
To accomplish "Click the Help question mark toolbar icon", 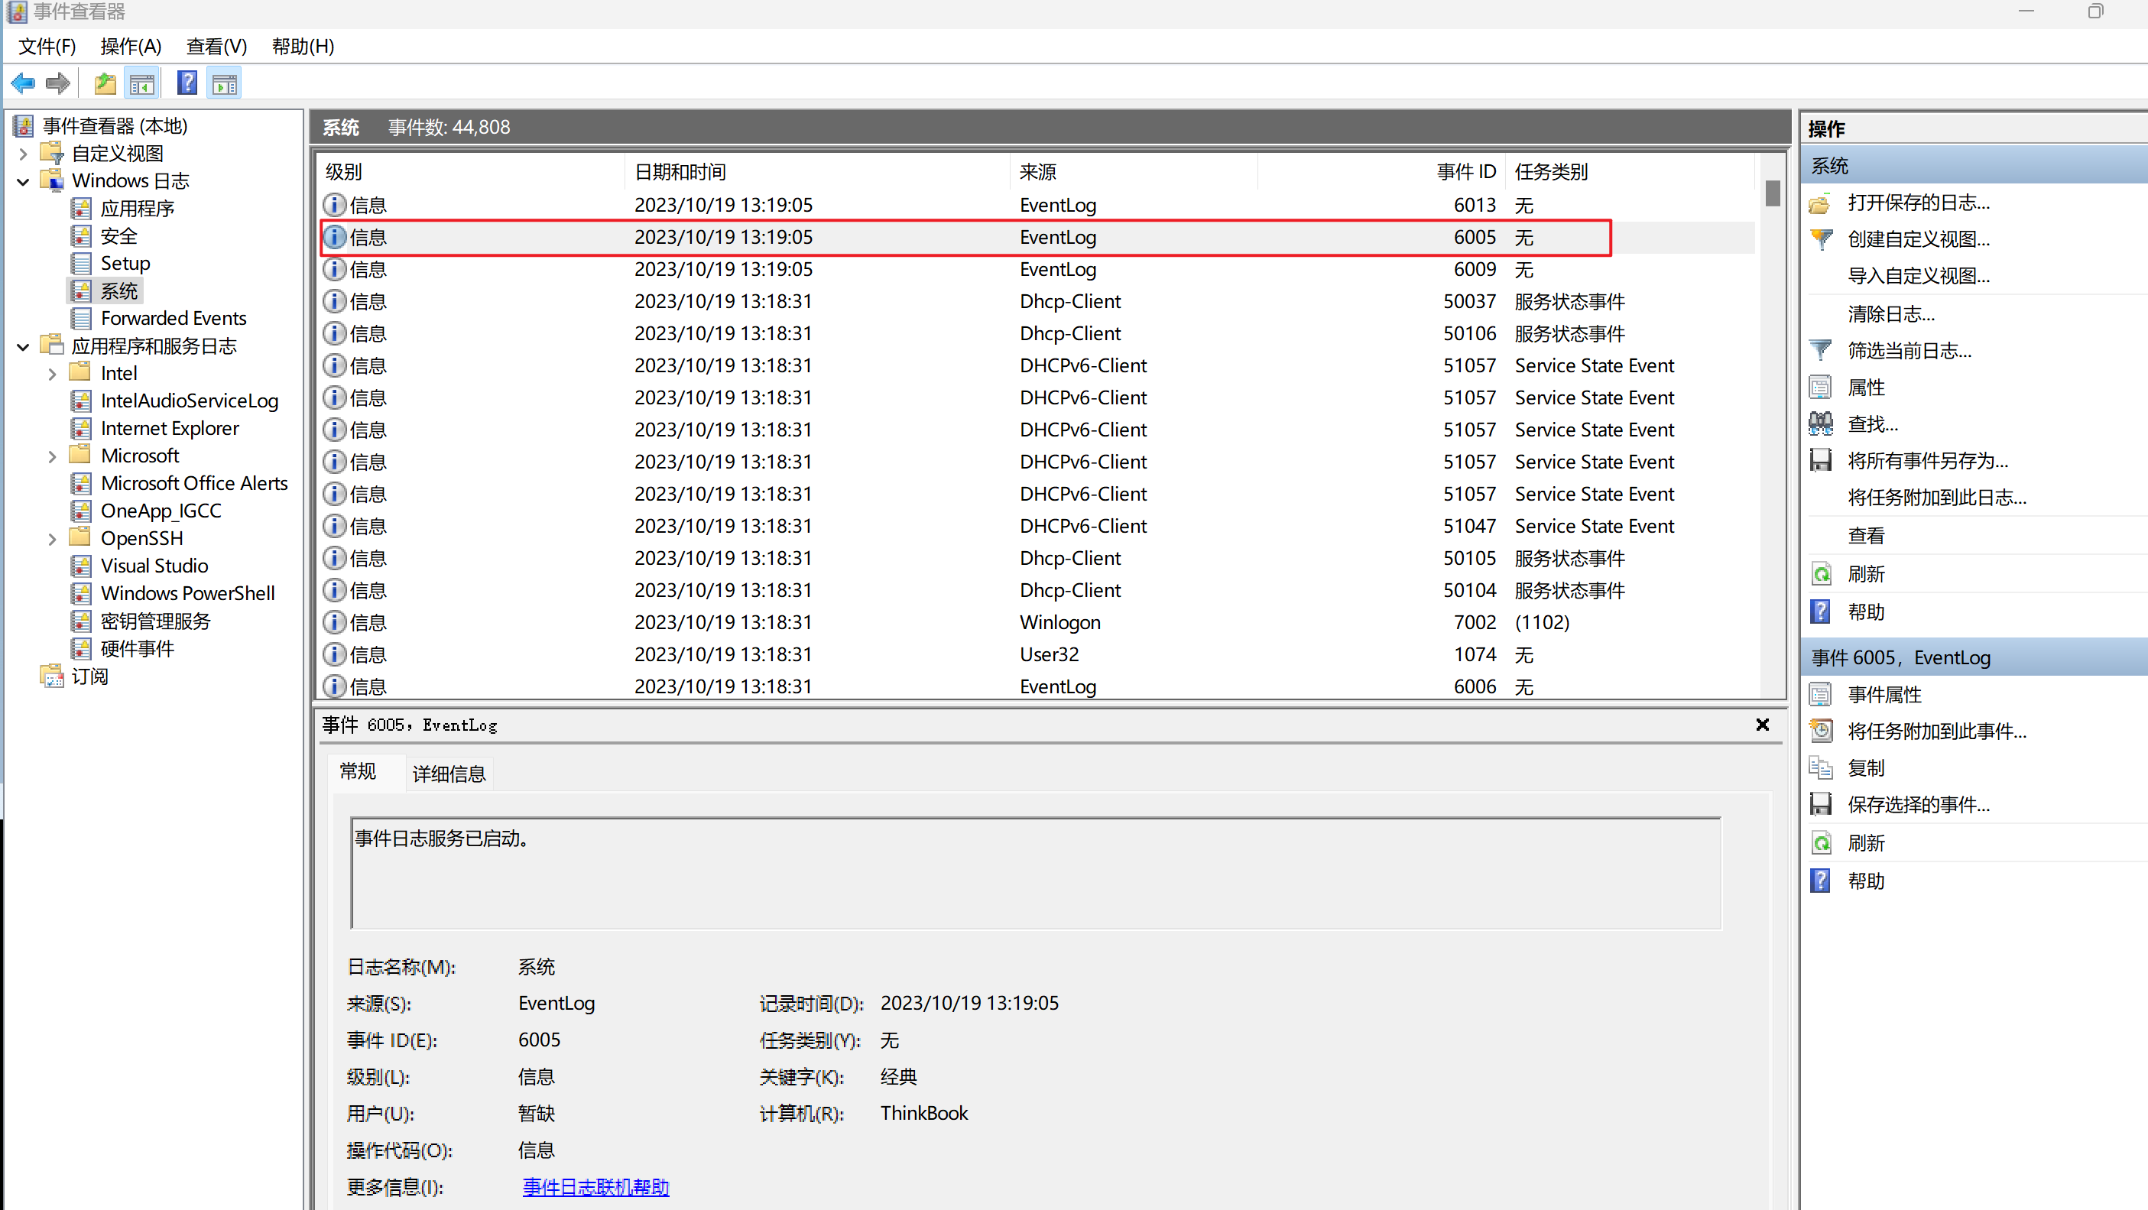I will (187, 83).
